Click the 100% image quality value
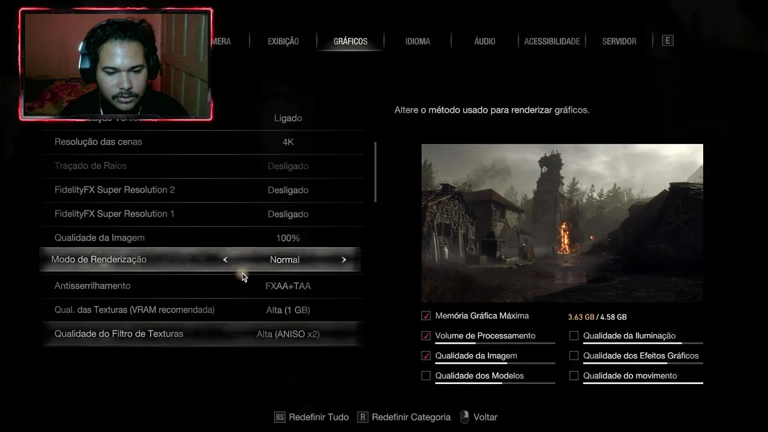The height and width of the screenshot is (432, 768). [288, 238]
